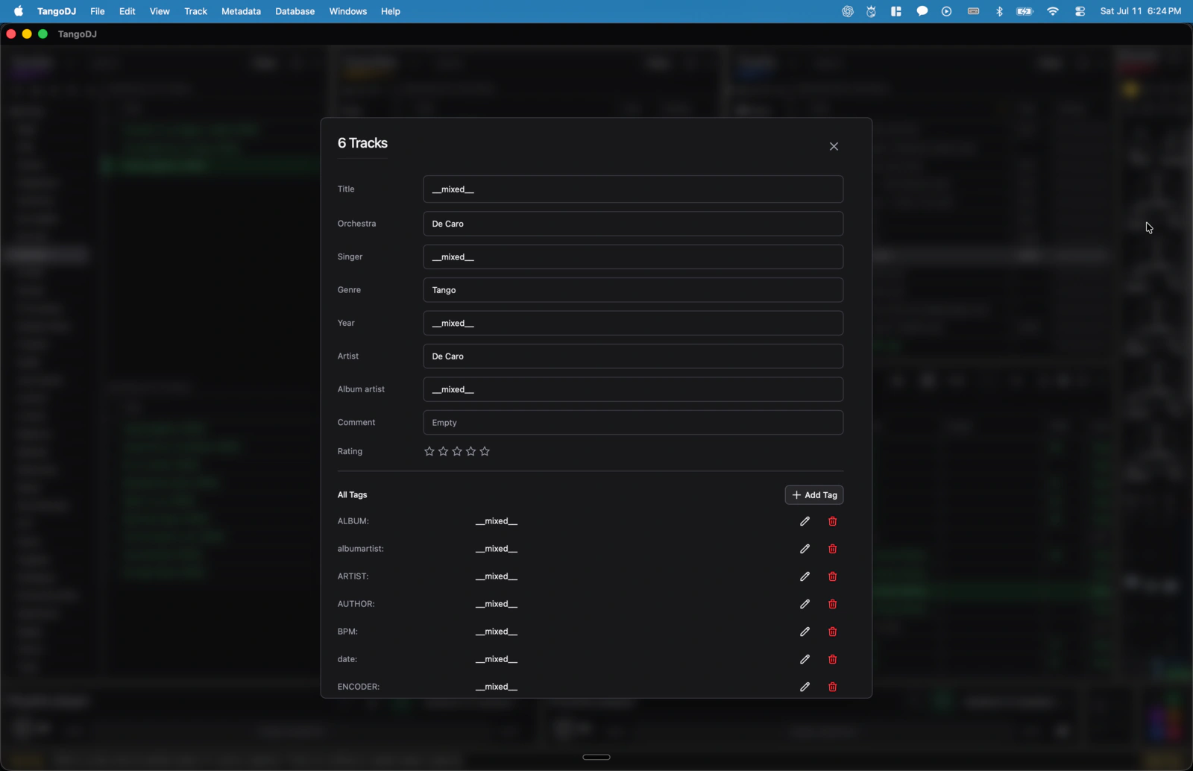
Task: Focus the Album artist input field
Action: click(x=633, y=389)
